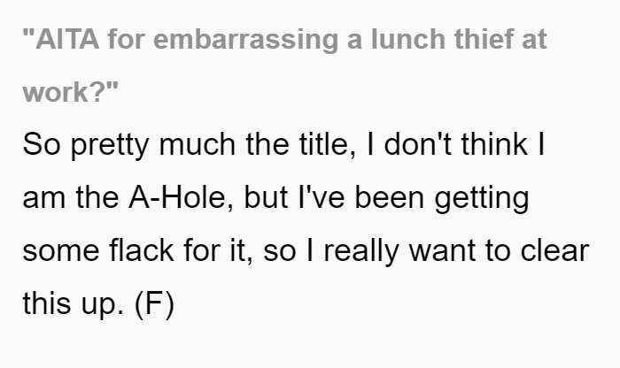Click the word "work?" in the title
620x368 pixels.
(x=70, y=92)
